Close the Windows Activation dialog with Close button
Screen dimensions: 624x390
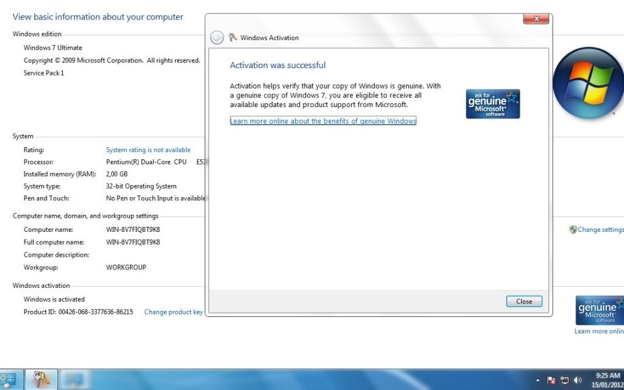click(x=523, y=301)
